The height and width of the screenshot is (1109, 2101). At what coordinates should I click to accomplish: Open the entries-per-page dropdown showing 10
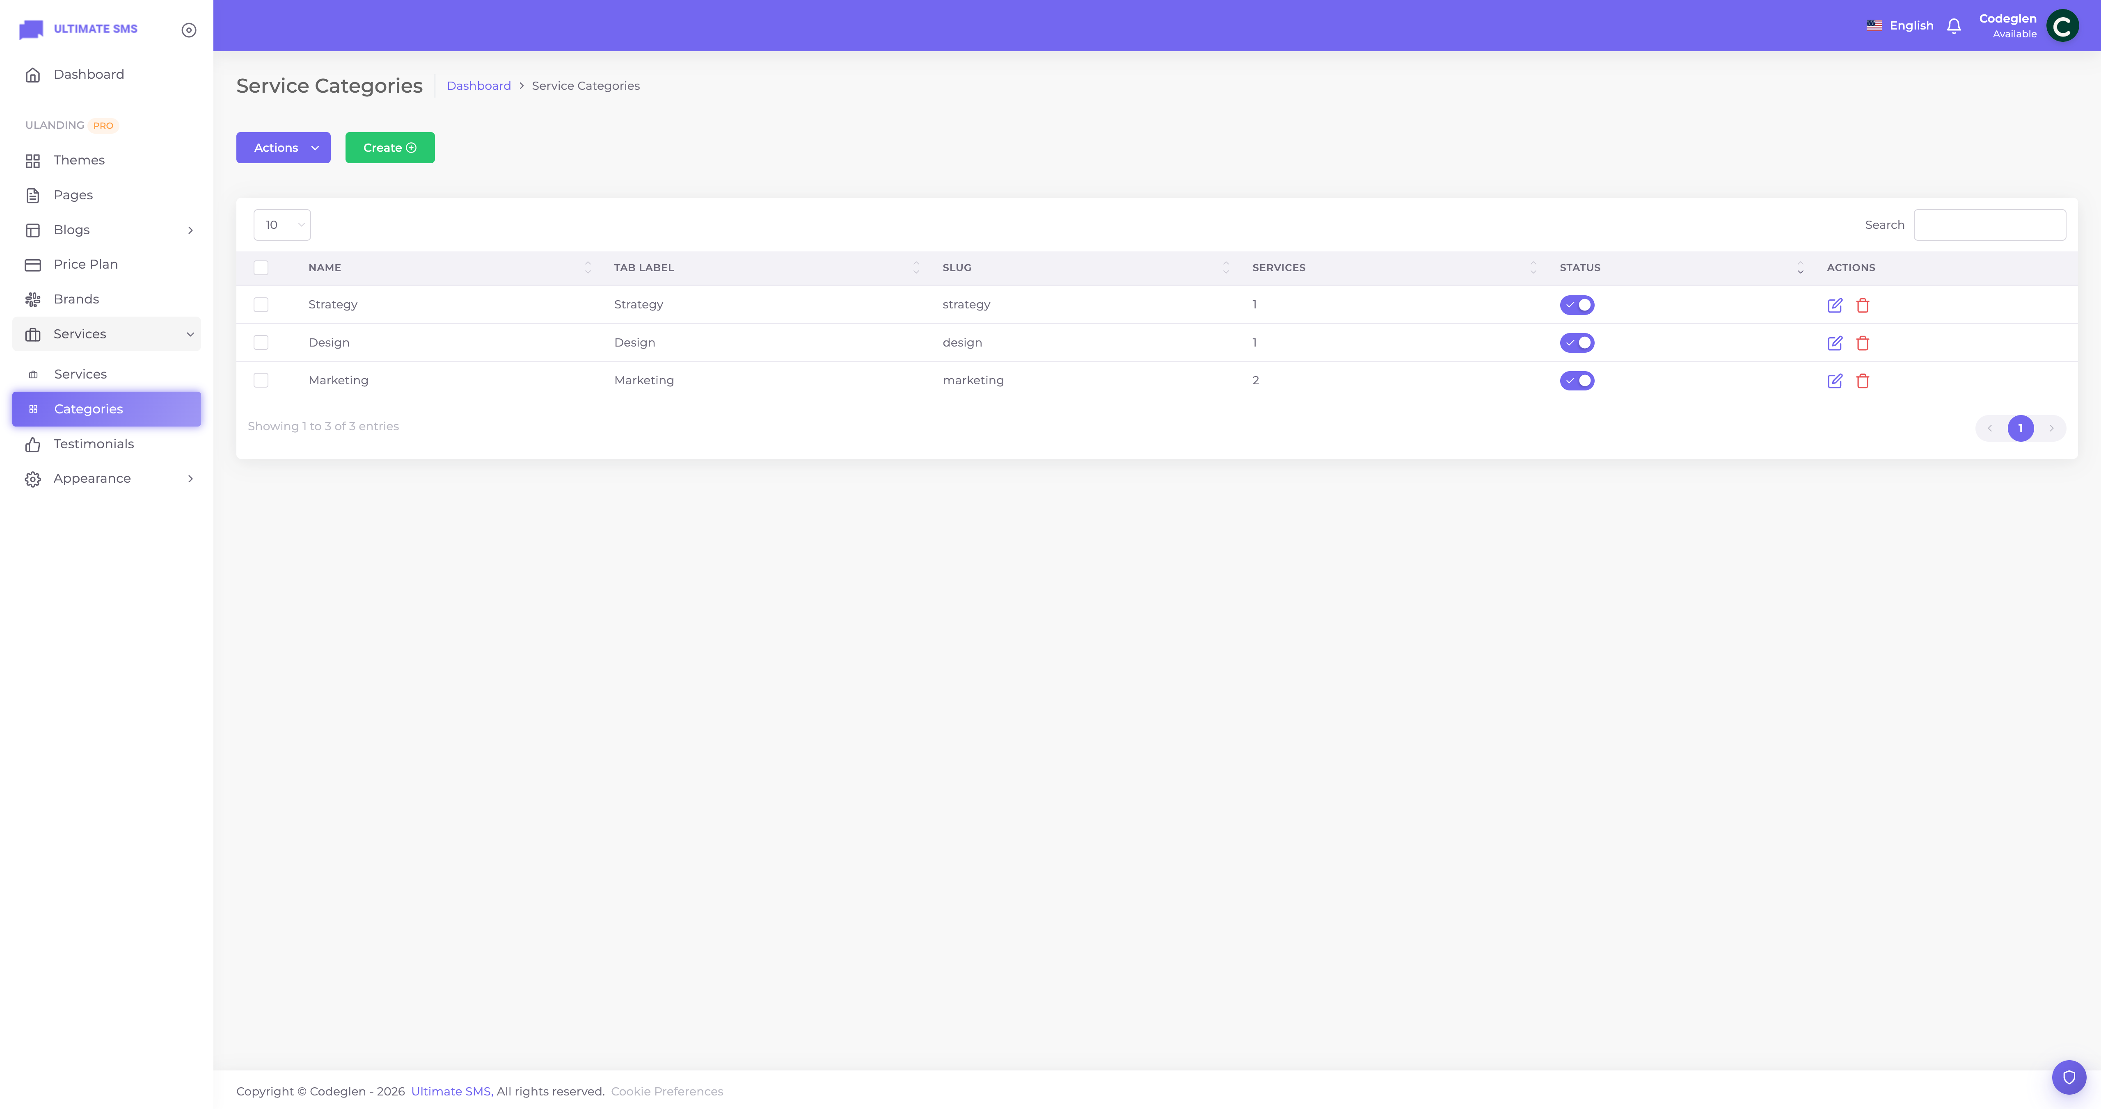282,225
